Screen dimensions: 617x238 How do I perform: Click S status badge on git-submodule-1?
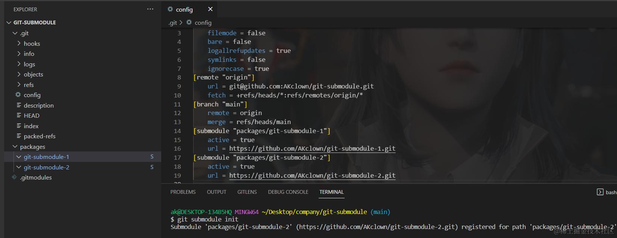pyautogui.click(x=152, y=157)
